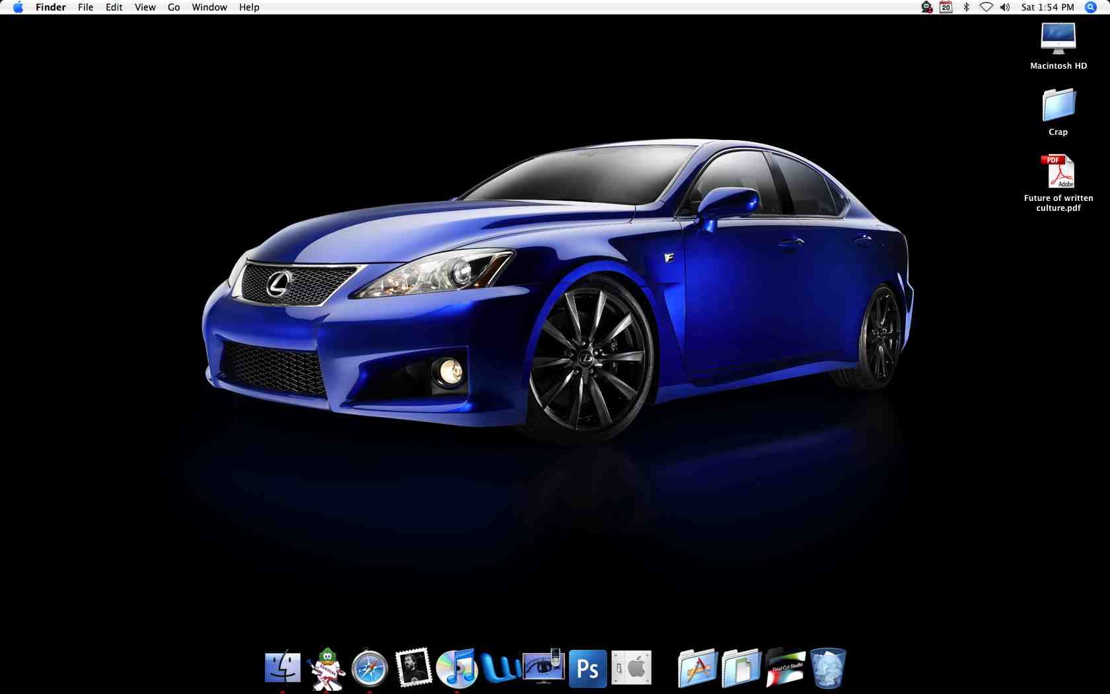This screenshot has height=694, width=1110.
Task: Open the Bluetooth status menu
Action: (966, 7)
